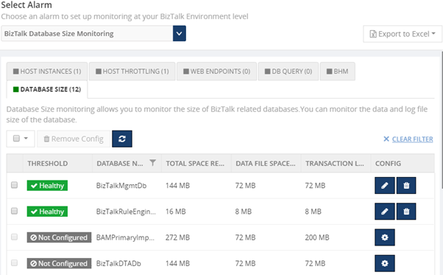Click the BizTalkMgmtDb Healthy status badge
This screenshot has width=443, height=275.
[47, 186]
